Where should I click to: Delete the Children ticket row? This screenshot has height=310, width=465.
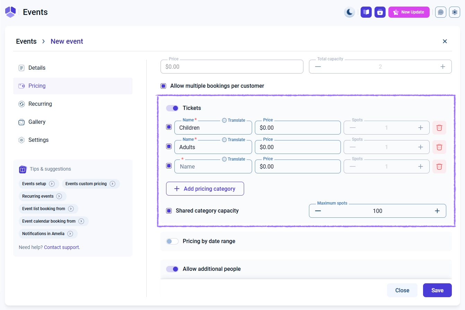tap(439, 128)
